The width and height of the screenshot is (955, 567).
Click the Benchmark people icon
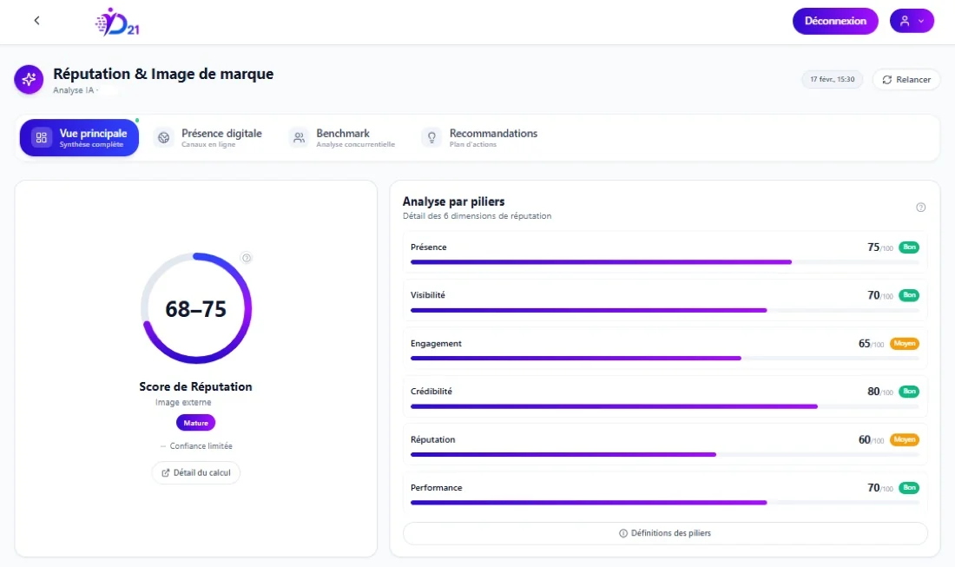pos(299,138)
